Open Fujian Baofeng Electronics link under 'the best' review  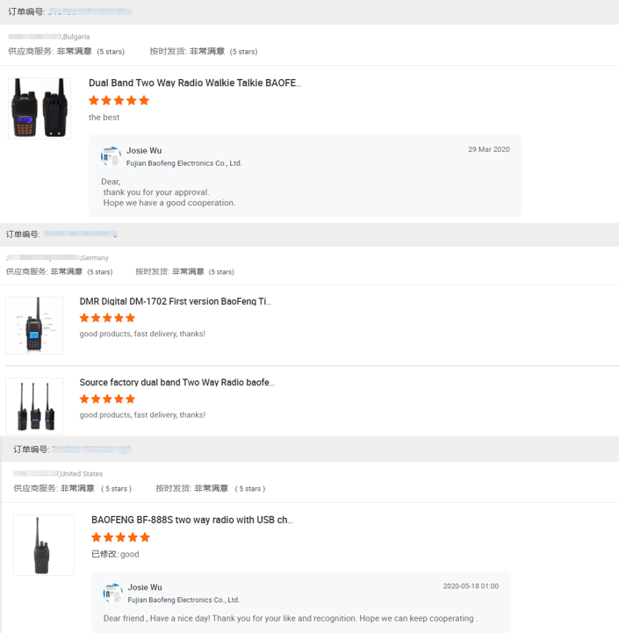(184, 163)
